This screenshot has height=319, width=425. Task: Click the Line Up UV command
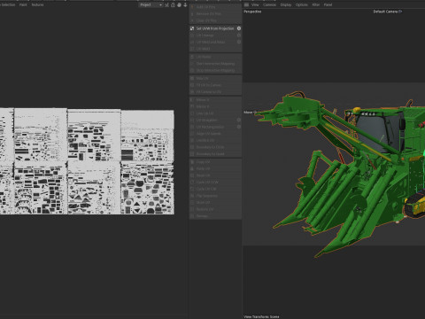215,113
